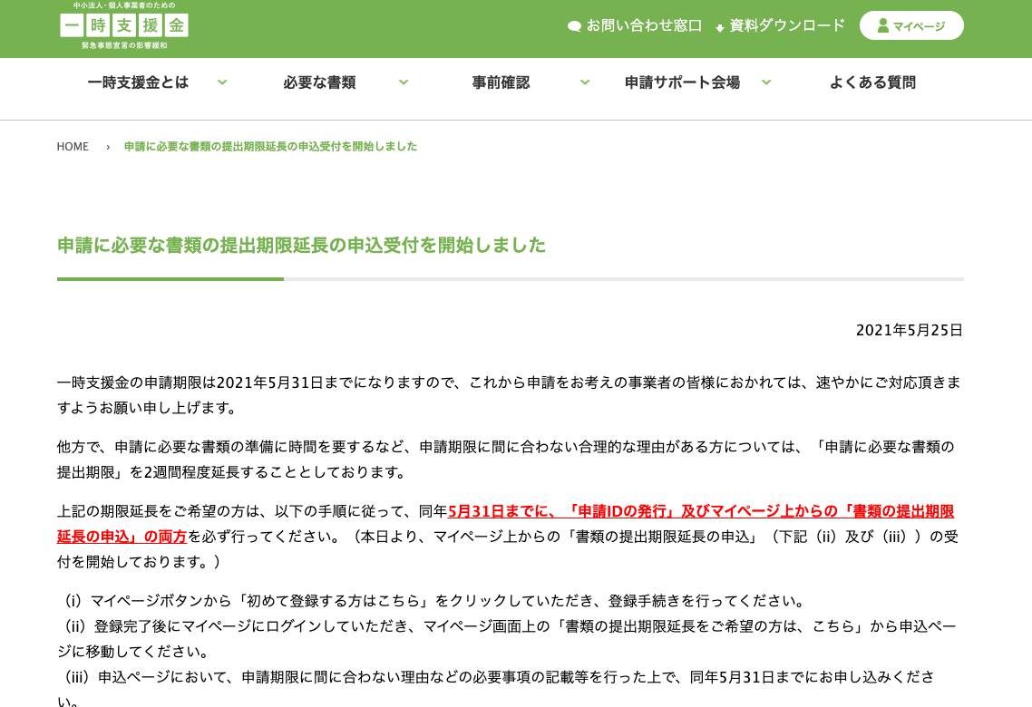The height and width of the screenshot is (707, 1032).
Task: Select the 申請サポート会場 menu item
Action: coord(682,82)
